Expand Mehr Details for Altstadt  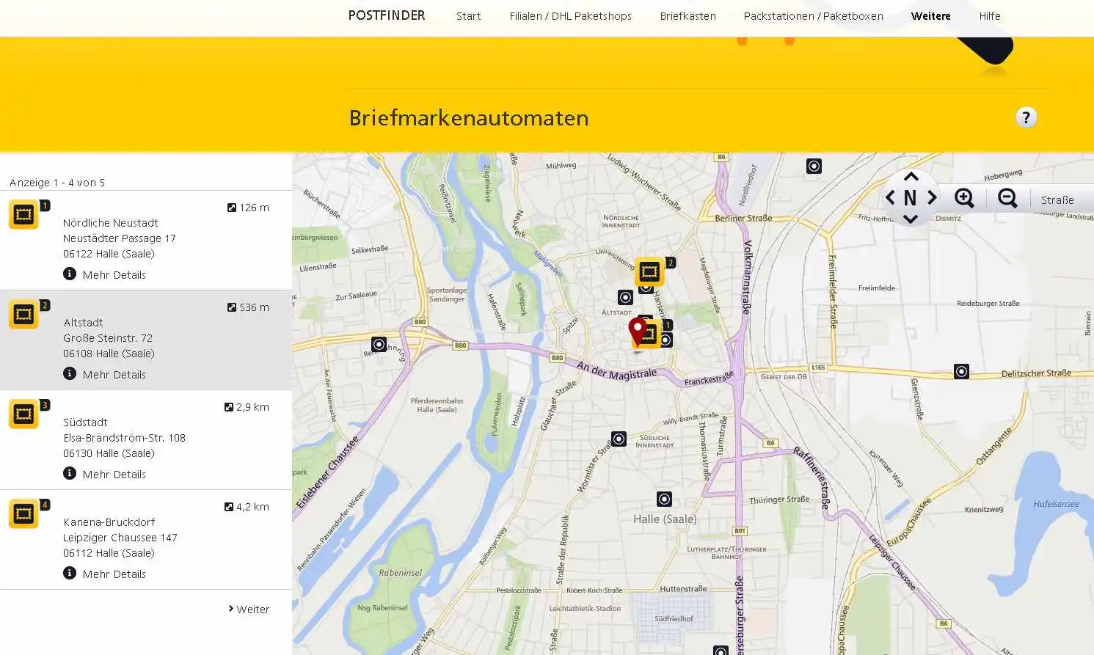[114, 374]
